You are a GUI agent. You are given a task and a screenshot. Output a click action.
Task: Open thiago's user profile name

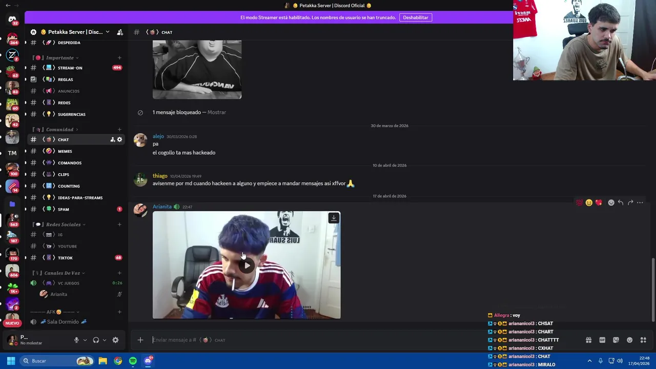coord(160,176)
